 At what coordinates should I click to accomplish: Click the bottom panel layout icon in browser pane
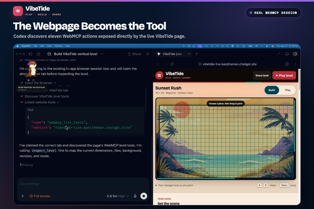point(287,54)
